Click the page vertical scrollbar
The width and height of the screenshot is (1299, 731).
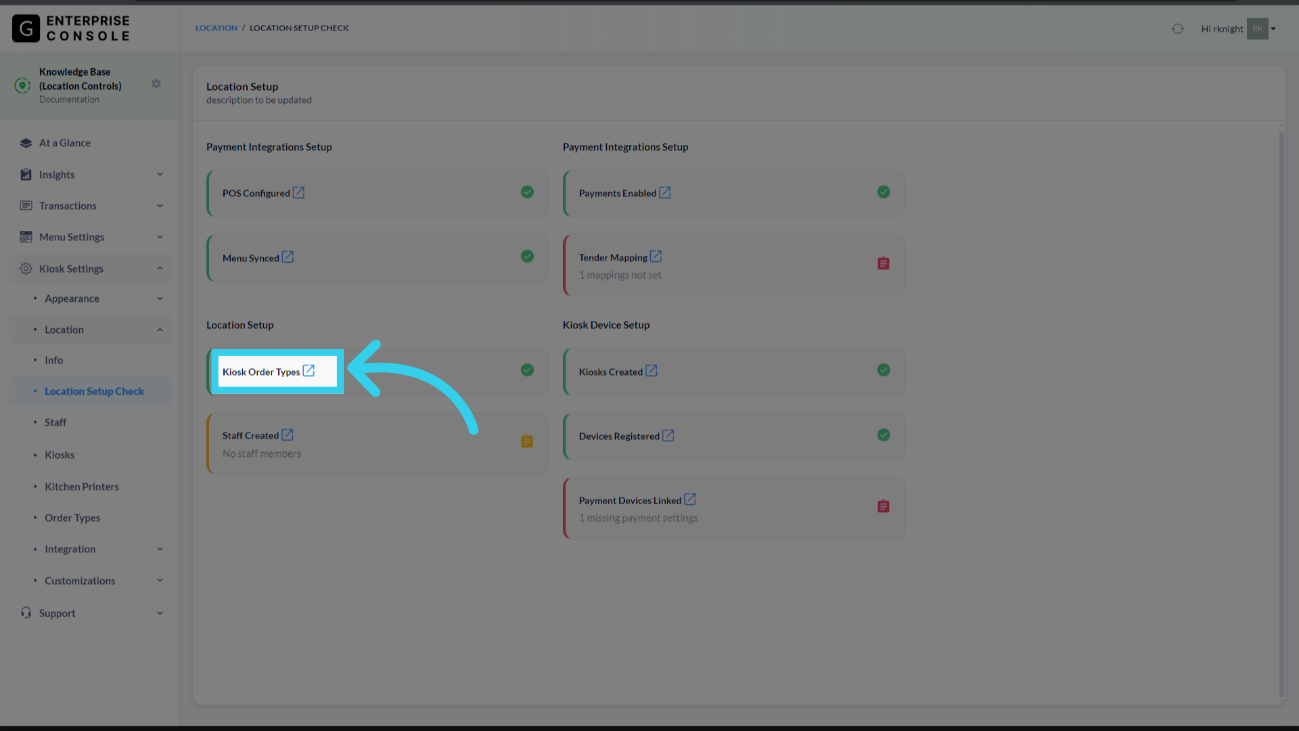click(x=1281, y=413)
